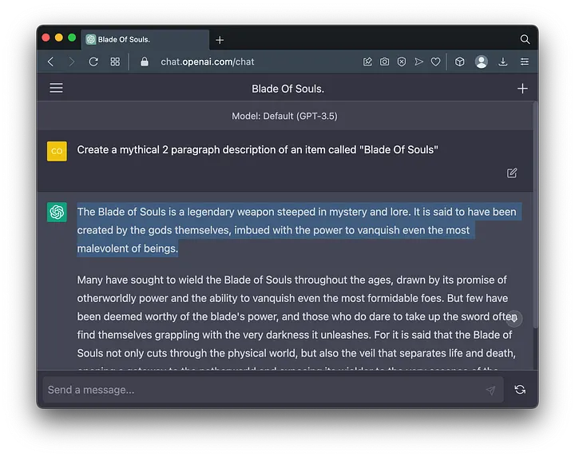Open a new browser tab

pos(220,40)
